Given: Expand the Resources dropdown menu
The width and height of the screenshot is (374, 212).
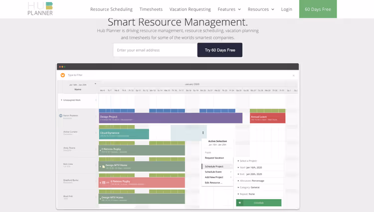Looking at the screenshot, I should tap(261, 9).
